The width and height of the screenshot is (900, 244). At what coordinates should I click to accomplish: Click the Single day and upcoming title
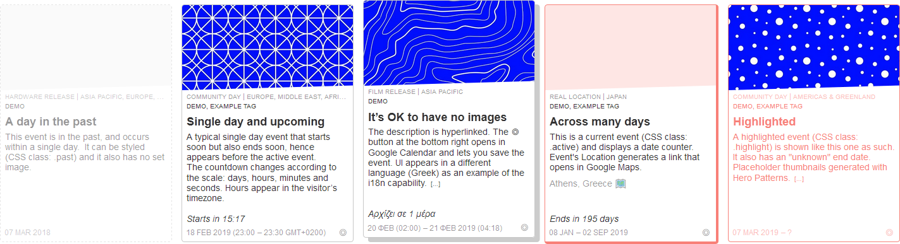click(256, 122)
